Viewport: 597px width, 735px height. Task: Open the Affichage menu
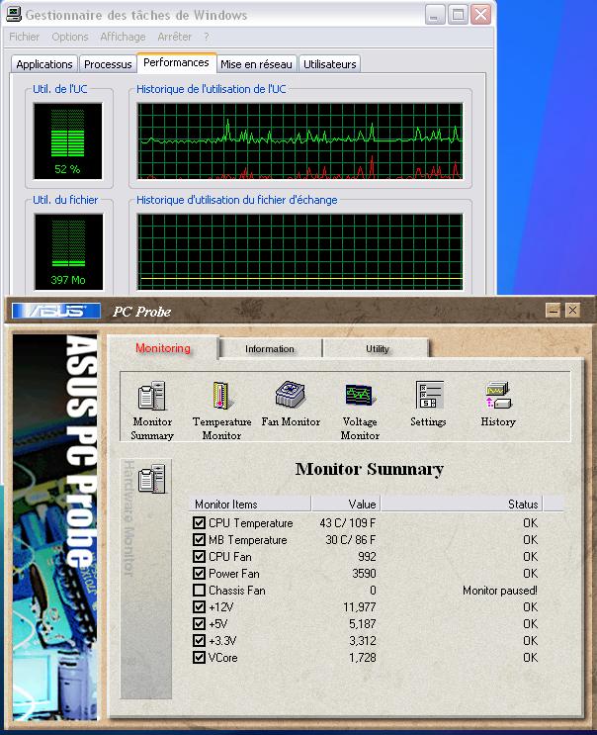click(x=123, y=37)
